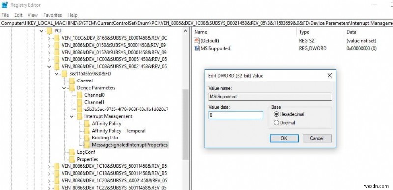This screenshot has height=190, width=393.
Task: Click folder icon of 3&11583659&0&FD key
Action: tap(64, 74)
